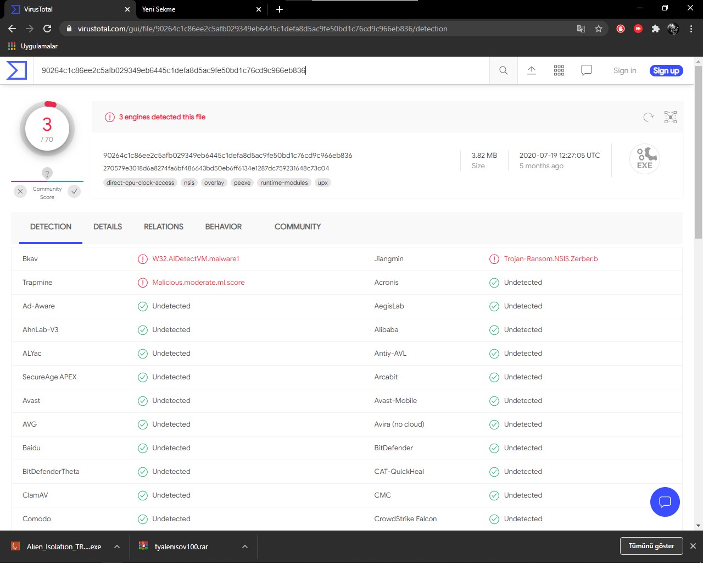Open the BEHAVIOR tab
This screenshot has width=703, height=563.
click(224, 227)
